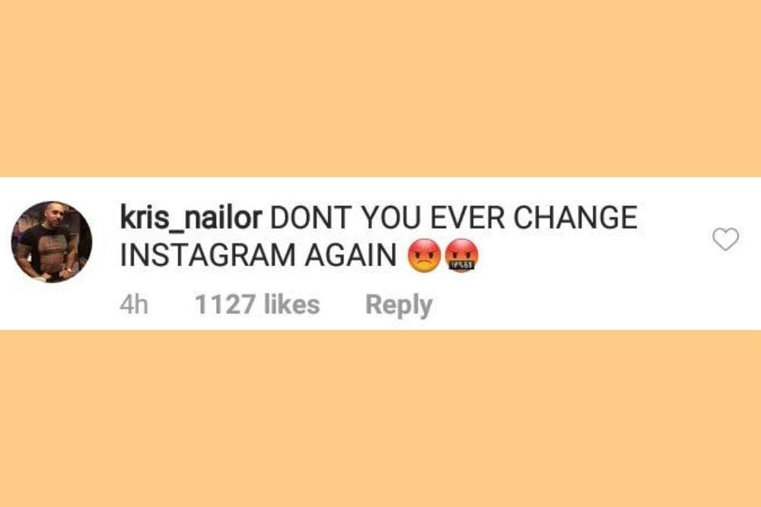View the 1127 likes list
The image size is (761, 507).
[x=257, y=305]
